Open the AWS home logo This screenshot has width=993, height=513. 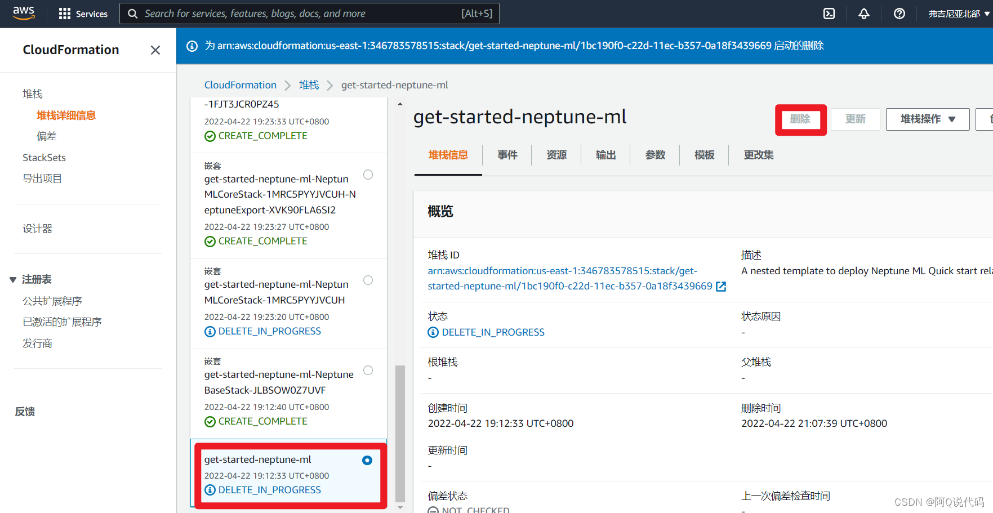point(24,13)
